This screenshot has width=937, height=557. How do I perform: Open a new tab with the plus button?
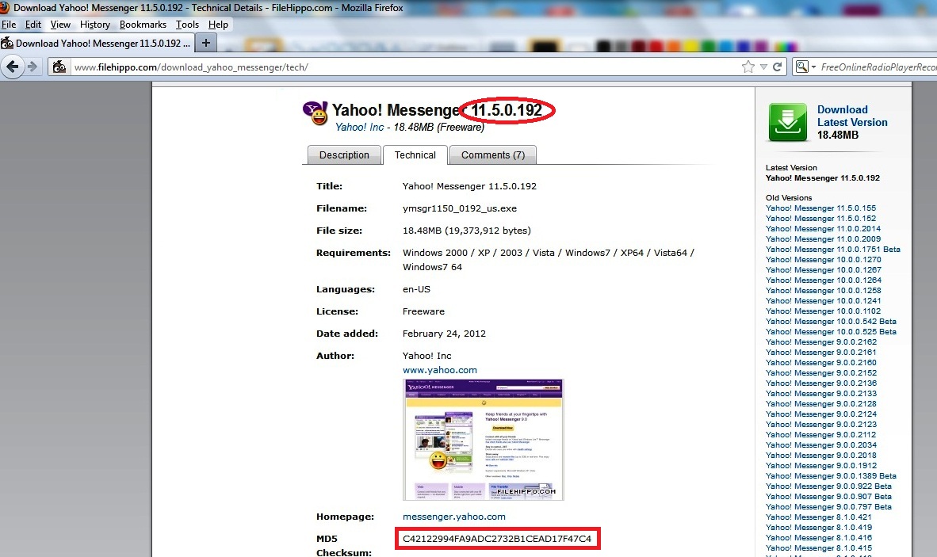pos(205,43)
